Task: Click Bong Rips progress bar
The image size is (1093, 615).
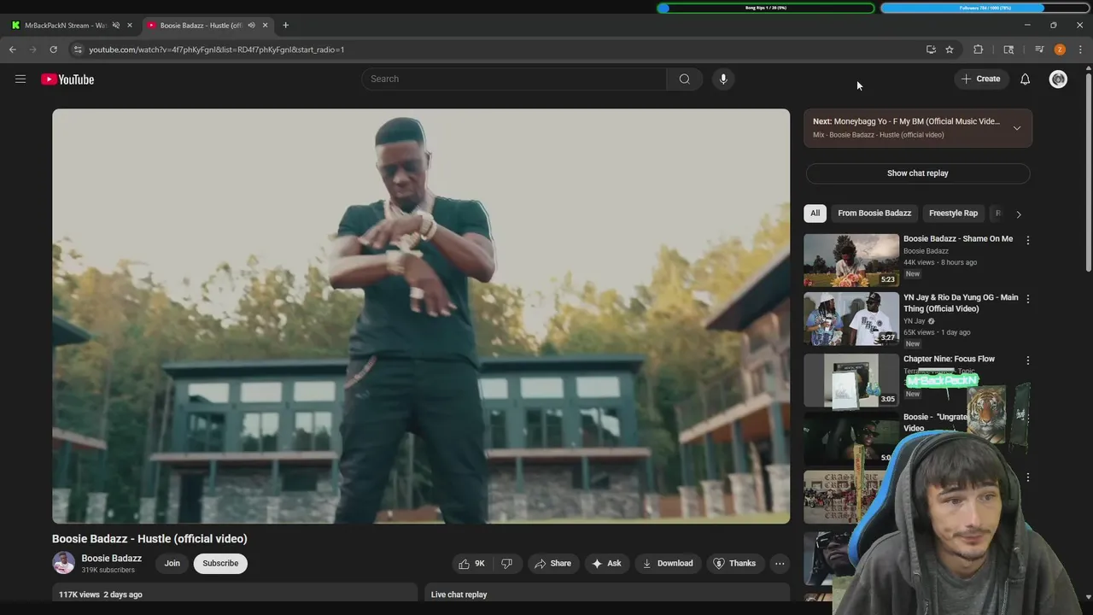Action: [766, 8]
